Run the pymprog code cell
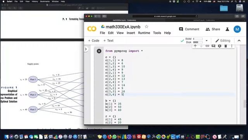The image size is (248, 140). (99, 51)
